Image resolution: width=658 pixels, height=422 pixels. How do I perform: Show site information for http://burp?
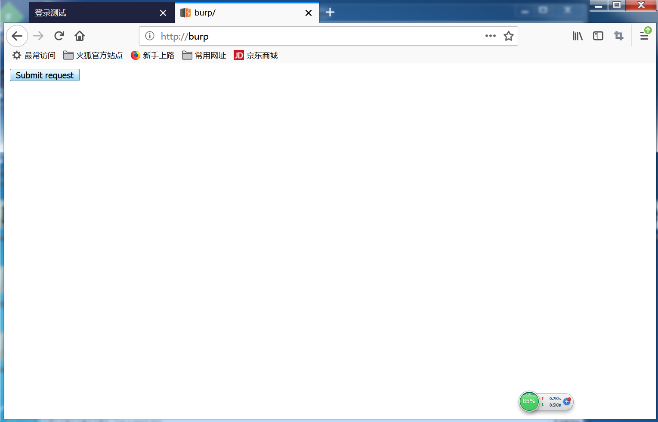(x=150, y=36)
